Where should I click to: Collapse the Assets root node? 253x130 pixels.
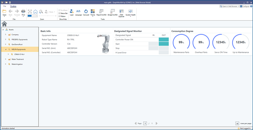point(3,30)
